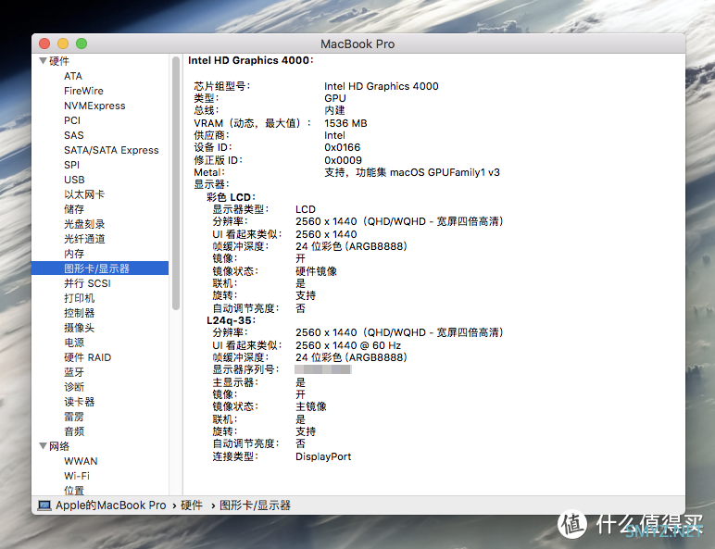Collapse the 网络 section triangle
This screenshot has height=549, width=715.
tap(43, 446)
